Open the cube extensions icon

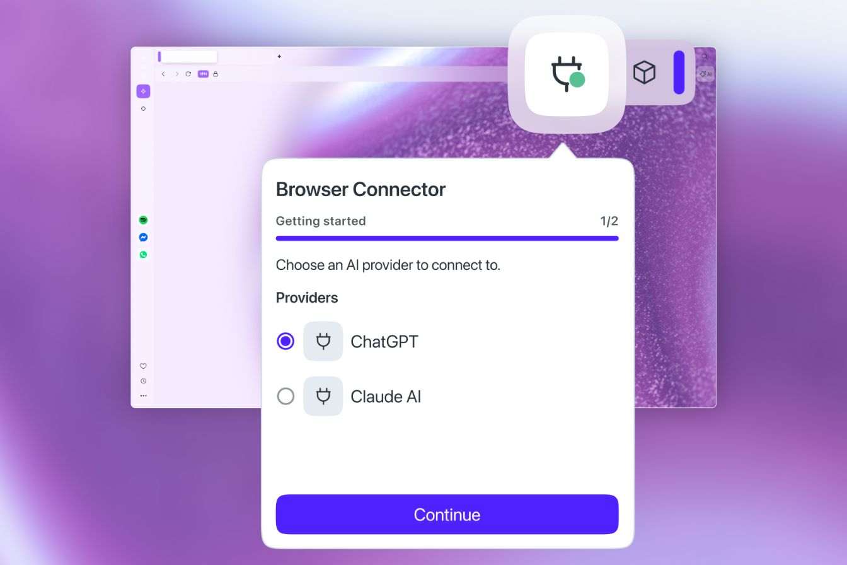644,73
